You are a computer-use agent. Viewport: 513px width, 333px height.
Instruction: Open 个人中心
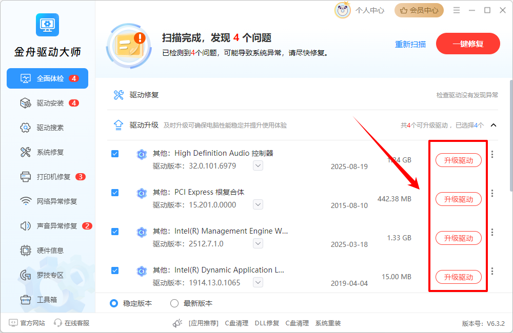[x=370, y=10]
